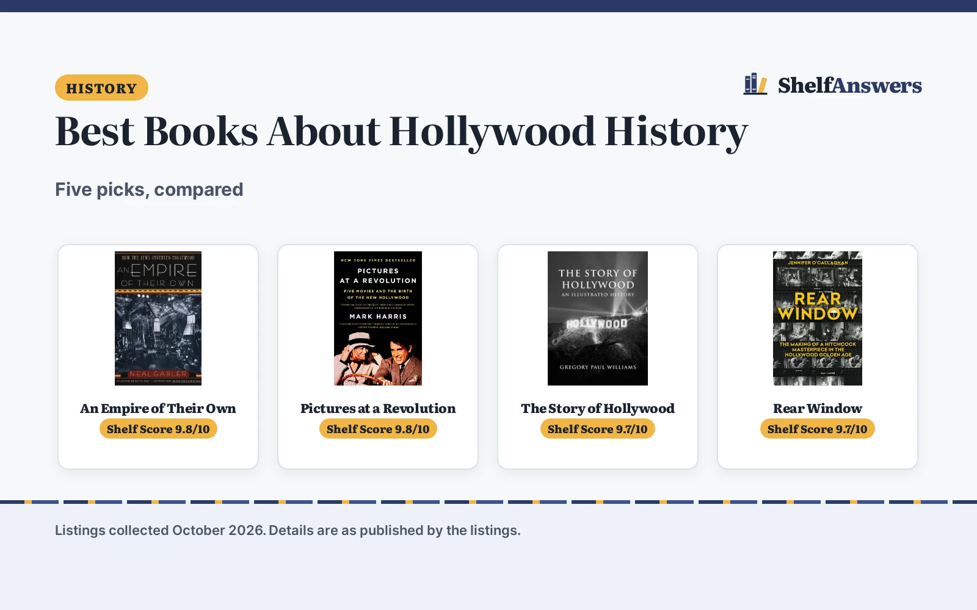Click the Rear Window title text
The height and width of the screenshot is (610, 977).
point(818,408)
